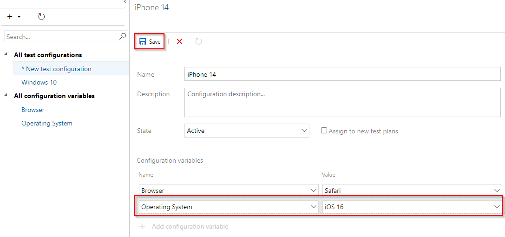
Task: Open the Browser variable name dropdown
Action: click(x=229, y=191)
